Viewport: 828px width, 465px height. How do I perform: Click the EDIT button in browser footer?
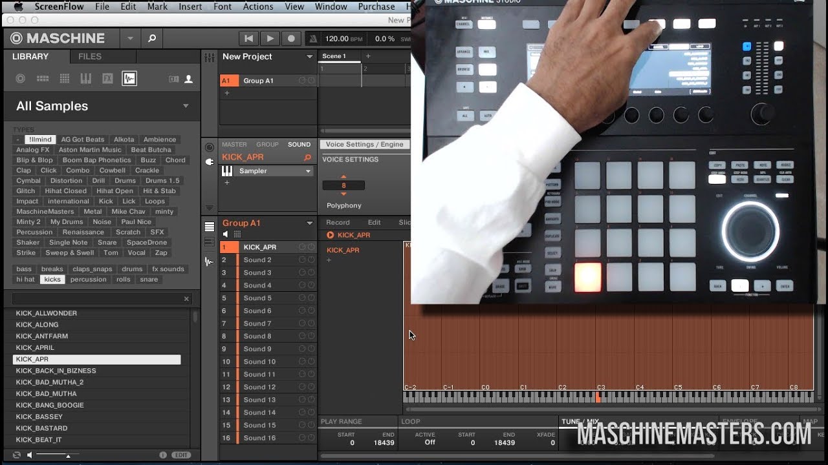coord(181,455)
